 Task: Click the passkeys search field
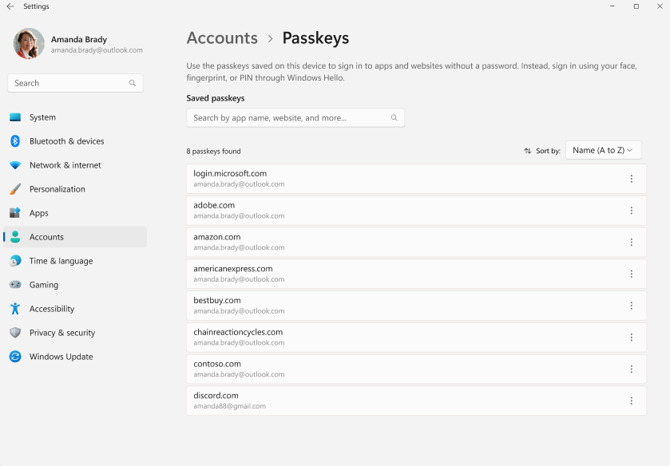295,116
